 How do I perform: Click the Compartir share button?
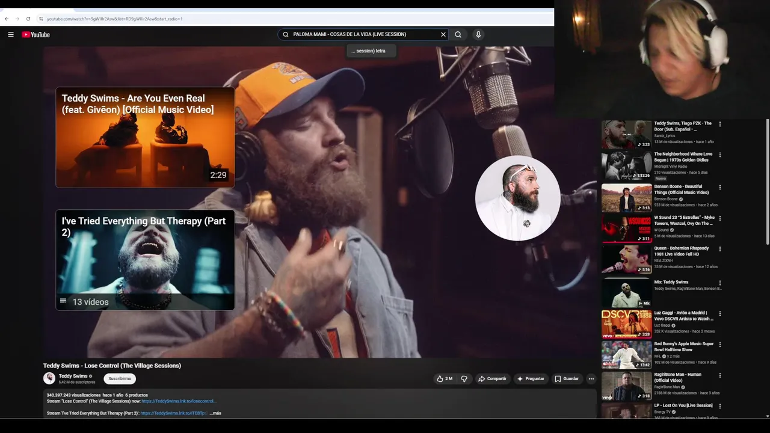click(492, 379)
